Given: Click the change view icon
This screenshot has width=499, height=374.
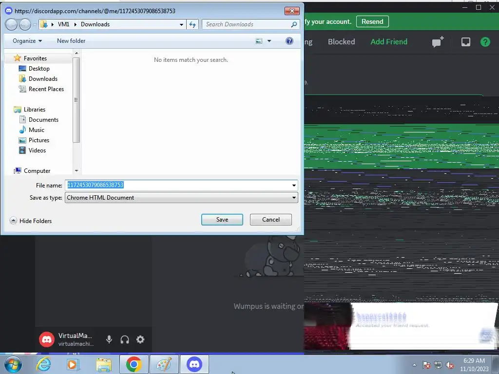Looking at the screenshot, I should point(259,41).
